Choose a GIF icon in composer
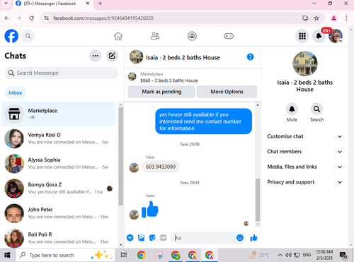The height and width of the screenshot is (262, 354). tap(163, 238)
